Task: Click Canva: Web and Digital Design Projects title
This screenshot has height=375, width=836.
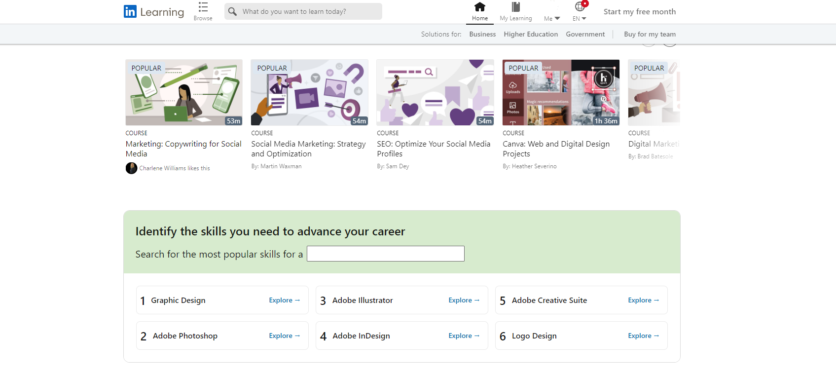Action: click(x=556, y=149)
